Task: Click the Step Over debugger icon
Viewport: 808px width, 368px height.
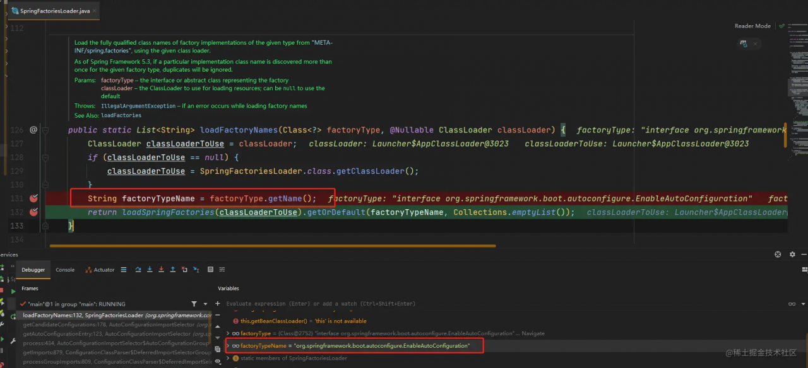Action: point(138,270)
